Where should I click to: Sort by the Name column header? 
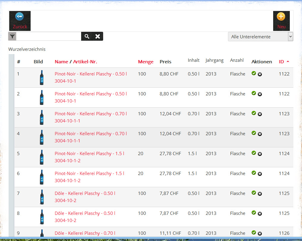(62, 62)
